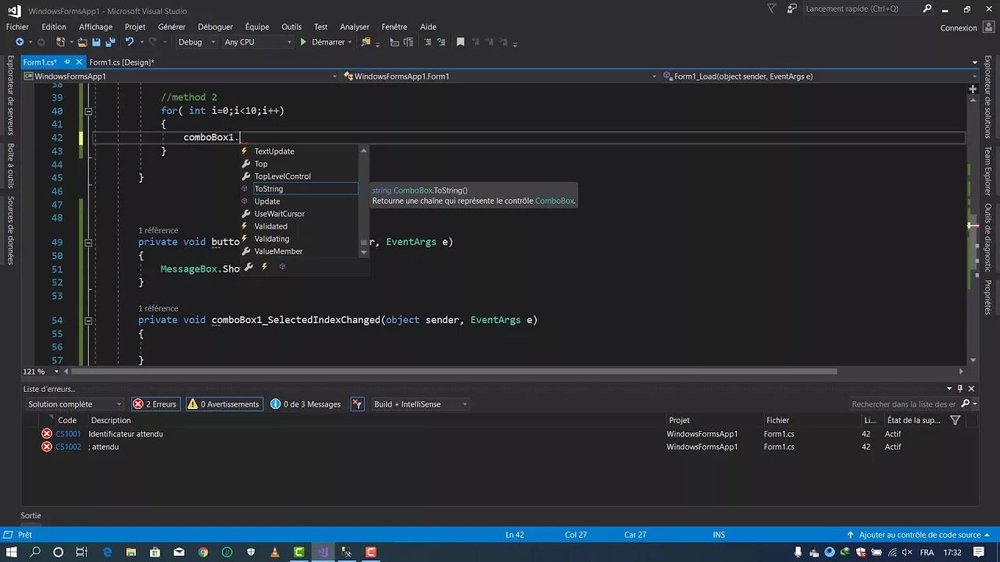Screen dimensions: 1000x562
Task: Toggle the 0 de 3 Messages filter
Action: (x=305, y=404)
